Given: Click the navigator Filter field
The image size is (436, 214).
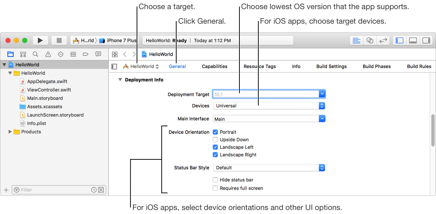Looking at the screenshot, I should click(x=59, y=190).
